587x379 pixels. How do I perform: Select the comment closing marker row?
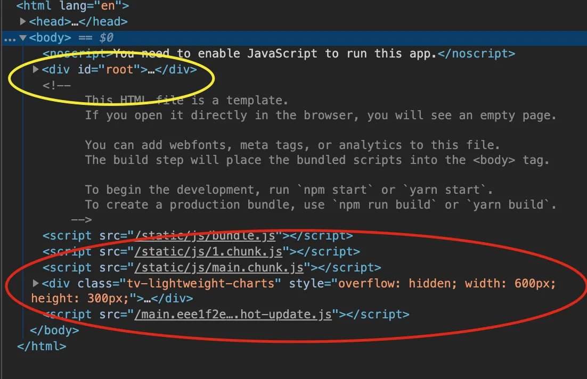click(x=81, y=220)
